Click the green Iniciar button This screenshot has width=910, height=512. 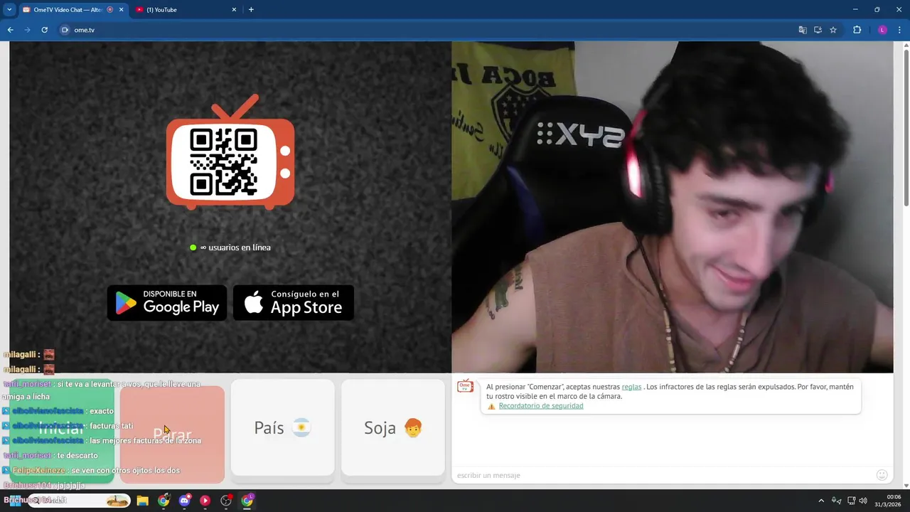point(62,431)
